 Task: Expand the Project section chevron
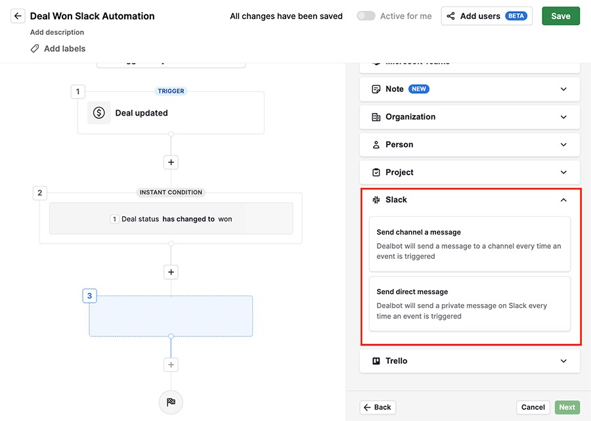tap(563, 172)
